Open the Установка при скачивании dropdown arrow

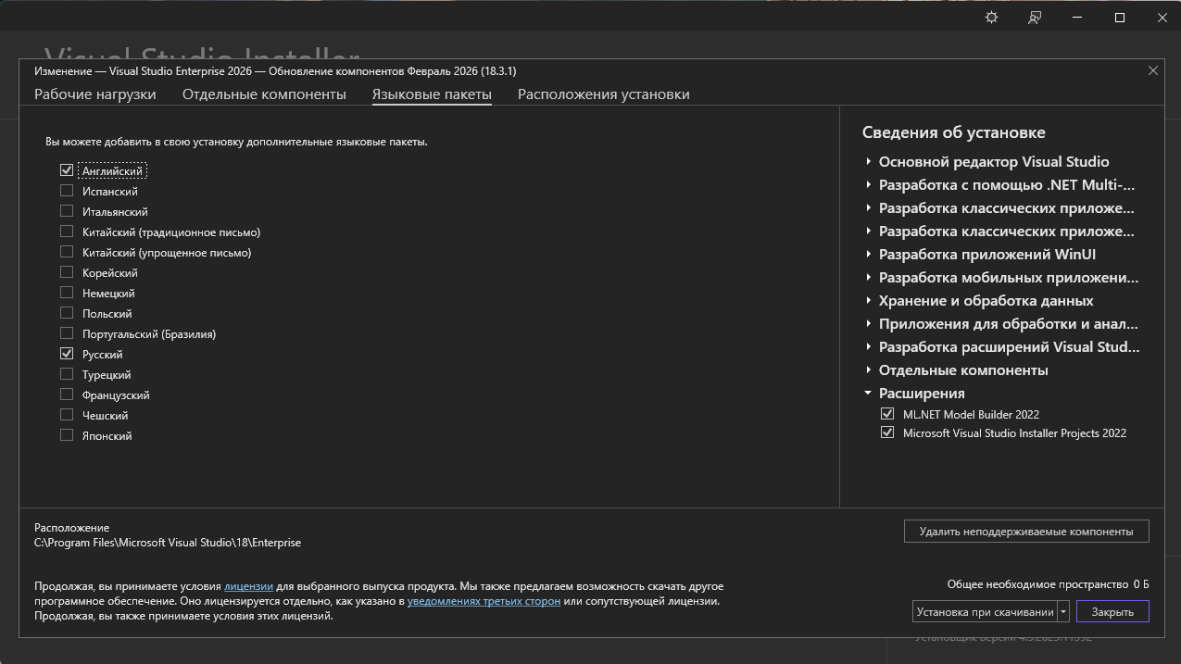(1063, 611)
